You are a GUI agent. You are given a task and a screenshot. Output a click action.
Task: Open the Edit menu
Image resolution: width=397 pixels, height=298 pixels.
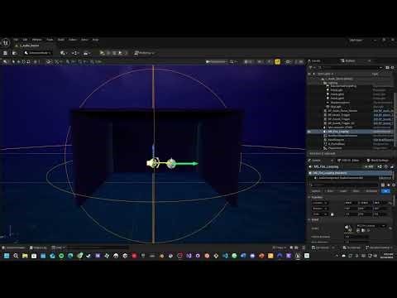point(25,40)
